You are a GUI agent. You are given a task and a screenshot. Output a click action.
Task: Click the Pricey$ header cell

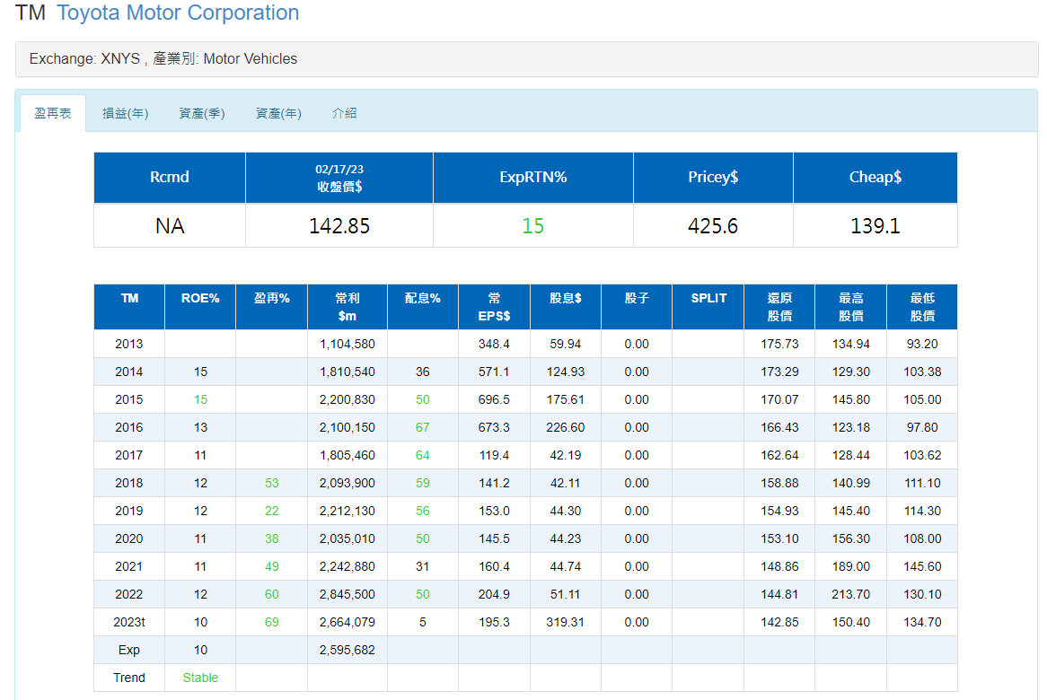coord(713,178)
